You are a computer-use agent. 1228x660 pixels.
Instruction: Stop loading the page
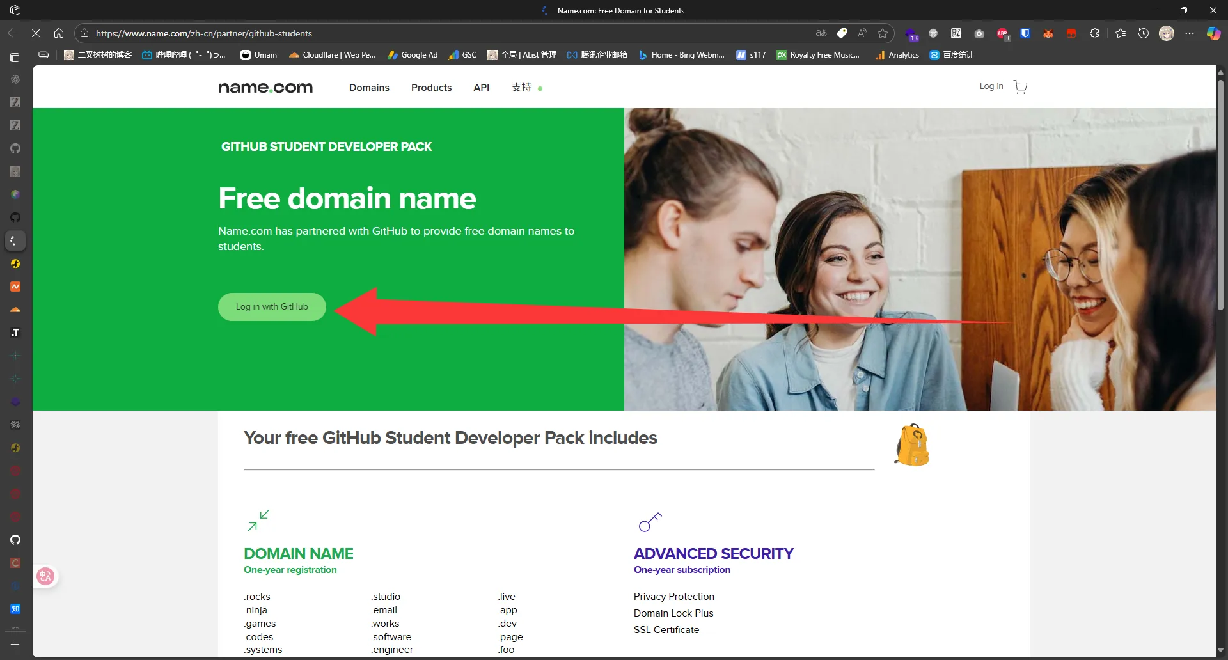point(36,33)
